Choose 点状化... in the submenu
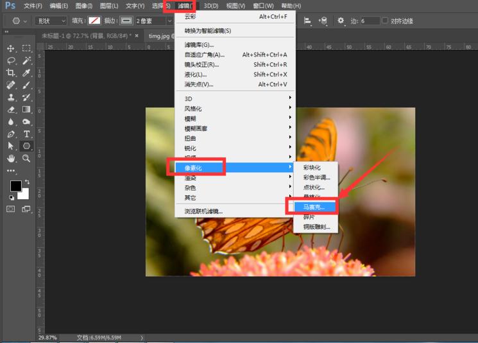This screenshot has height=343, width=478. tap(316, 187)
